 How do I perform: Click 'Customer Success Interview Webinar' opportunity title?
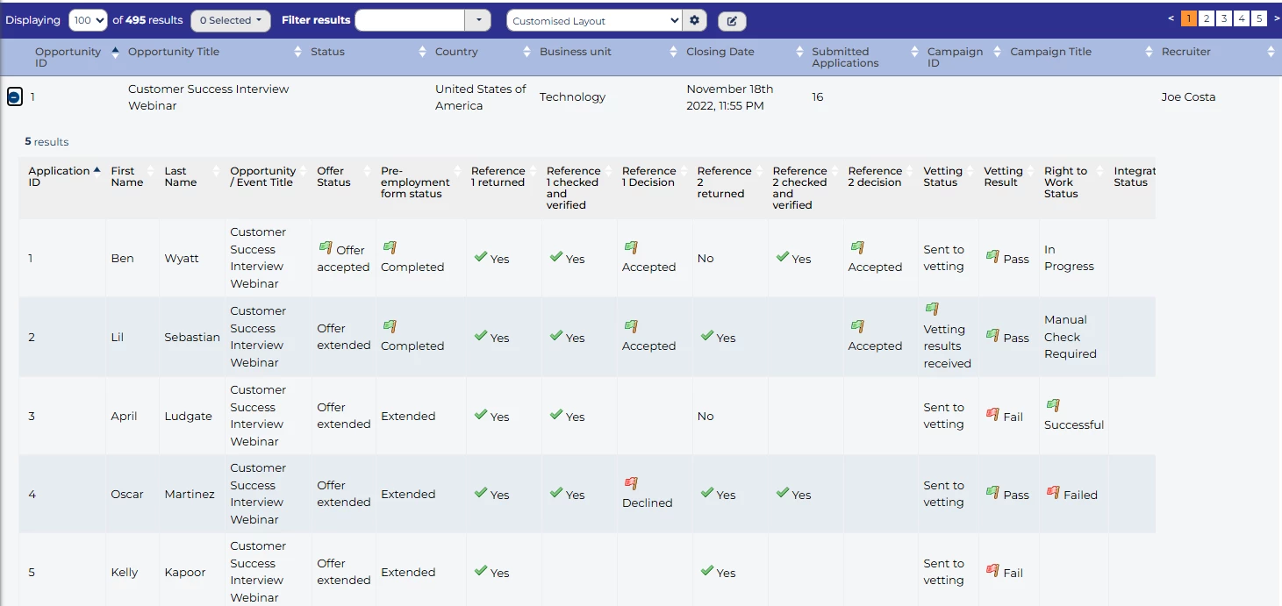point(208,97)
